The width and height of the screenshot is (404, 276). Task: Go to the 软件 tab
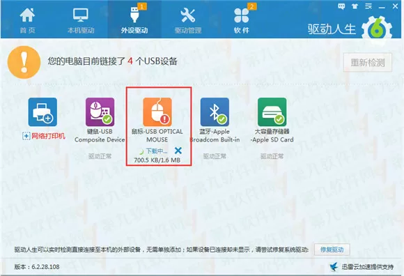pos(242,20)
